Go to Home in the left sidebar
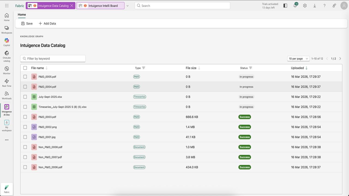349x196 pixels. pos(7,17)
